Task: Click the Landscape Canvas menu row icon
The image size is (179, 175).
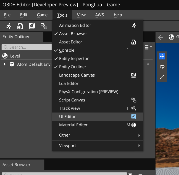Action: (134, 75)
